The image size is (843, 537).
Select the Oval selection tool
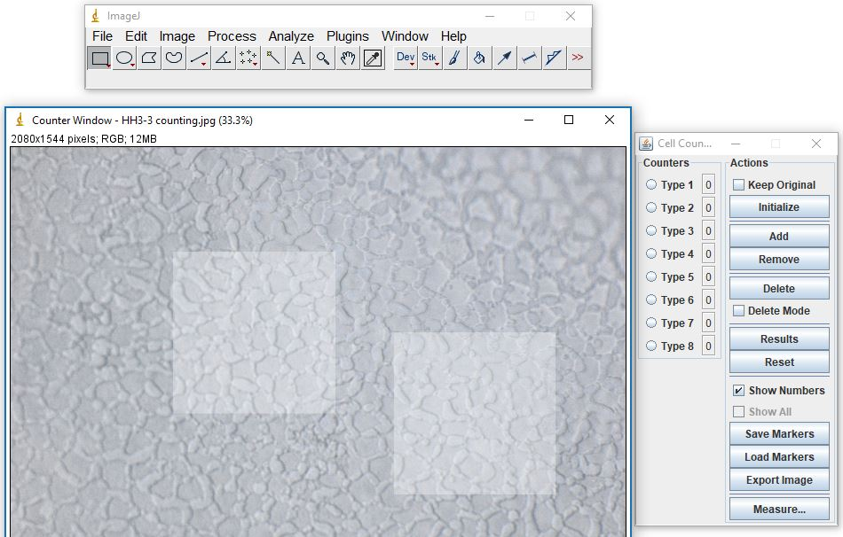coord(125,58)
